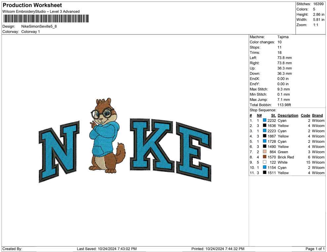The width and height of the screenshot is (327, 252).
Task: Click the Stitches count 16399
Action: point(318,4)
